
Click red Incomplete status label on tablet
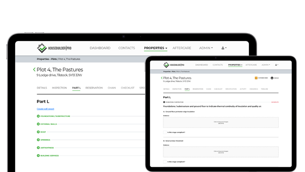click(275, 102)
